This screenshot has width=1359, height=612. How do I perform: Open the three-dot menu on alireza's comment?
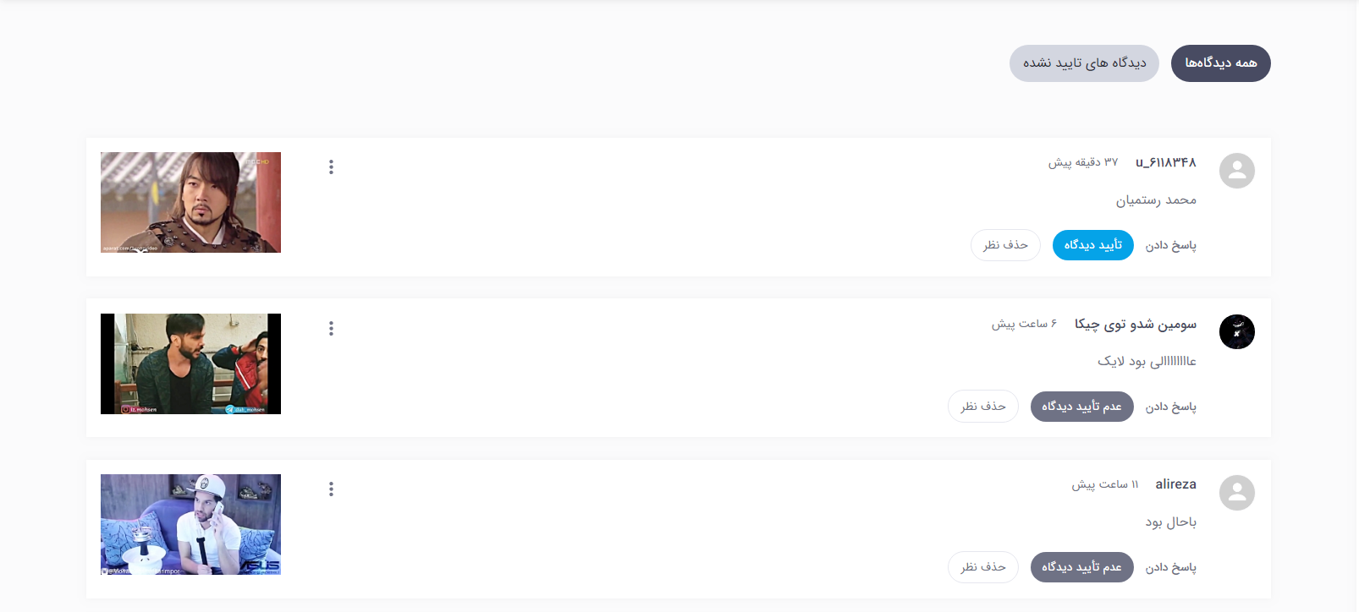tap(331, 489)
